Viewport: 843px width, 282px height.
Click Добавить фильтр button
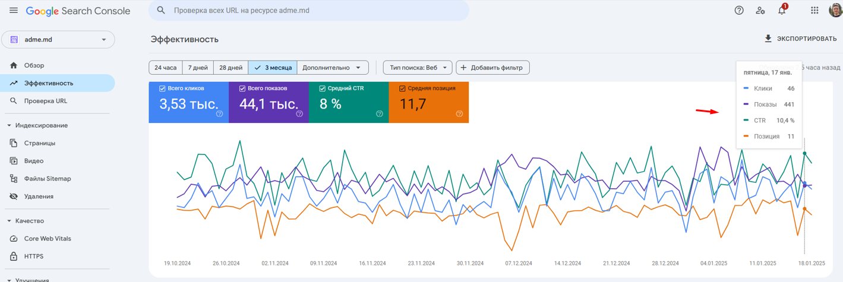click(x=492, y=68)
